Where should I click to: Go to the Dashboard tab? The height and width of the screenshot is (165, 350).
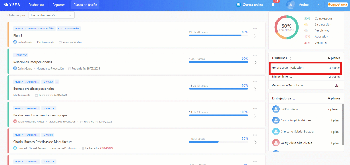pos(36,5)
